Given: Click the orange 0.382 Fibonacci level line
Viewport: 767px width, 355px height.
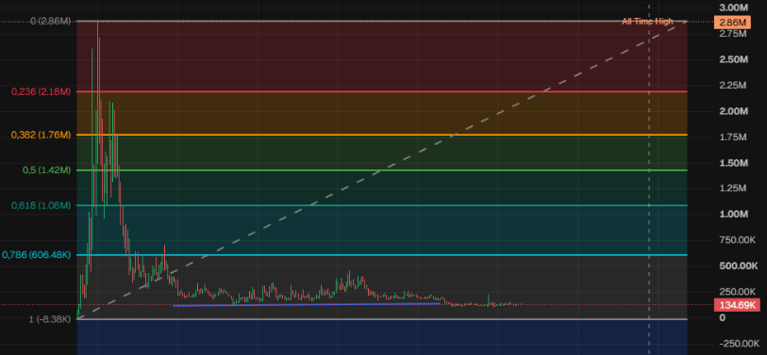Looking at the screenshot, I should (x=381, y=135).
